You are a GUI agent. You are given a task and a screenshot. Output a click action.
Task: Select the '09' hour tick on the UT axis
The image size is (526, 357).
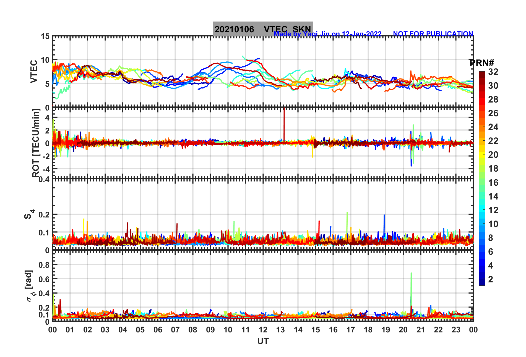click(210, 330)
